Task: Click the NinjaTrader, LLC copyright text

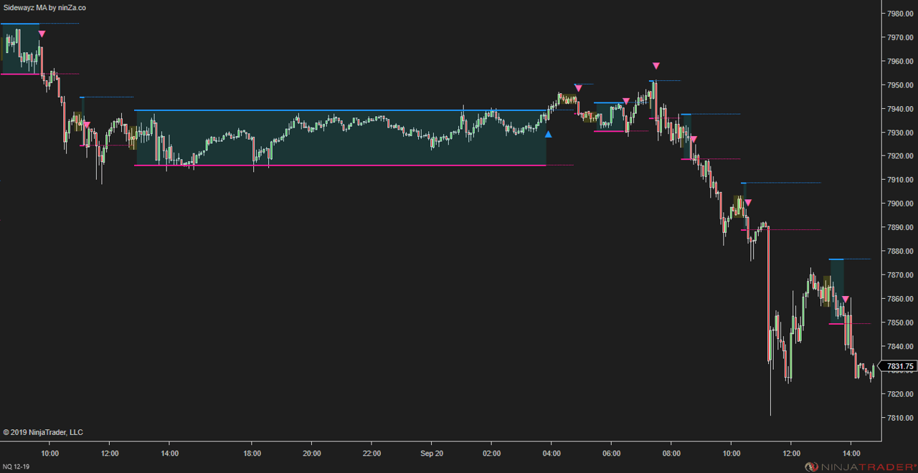Action: point(43,432)
